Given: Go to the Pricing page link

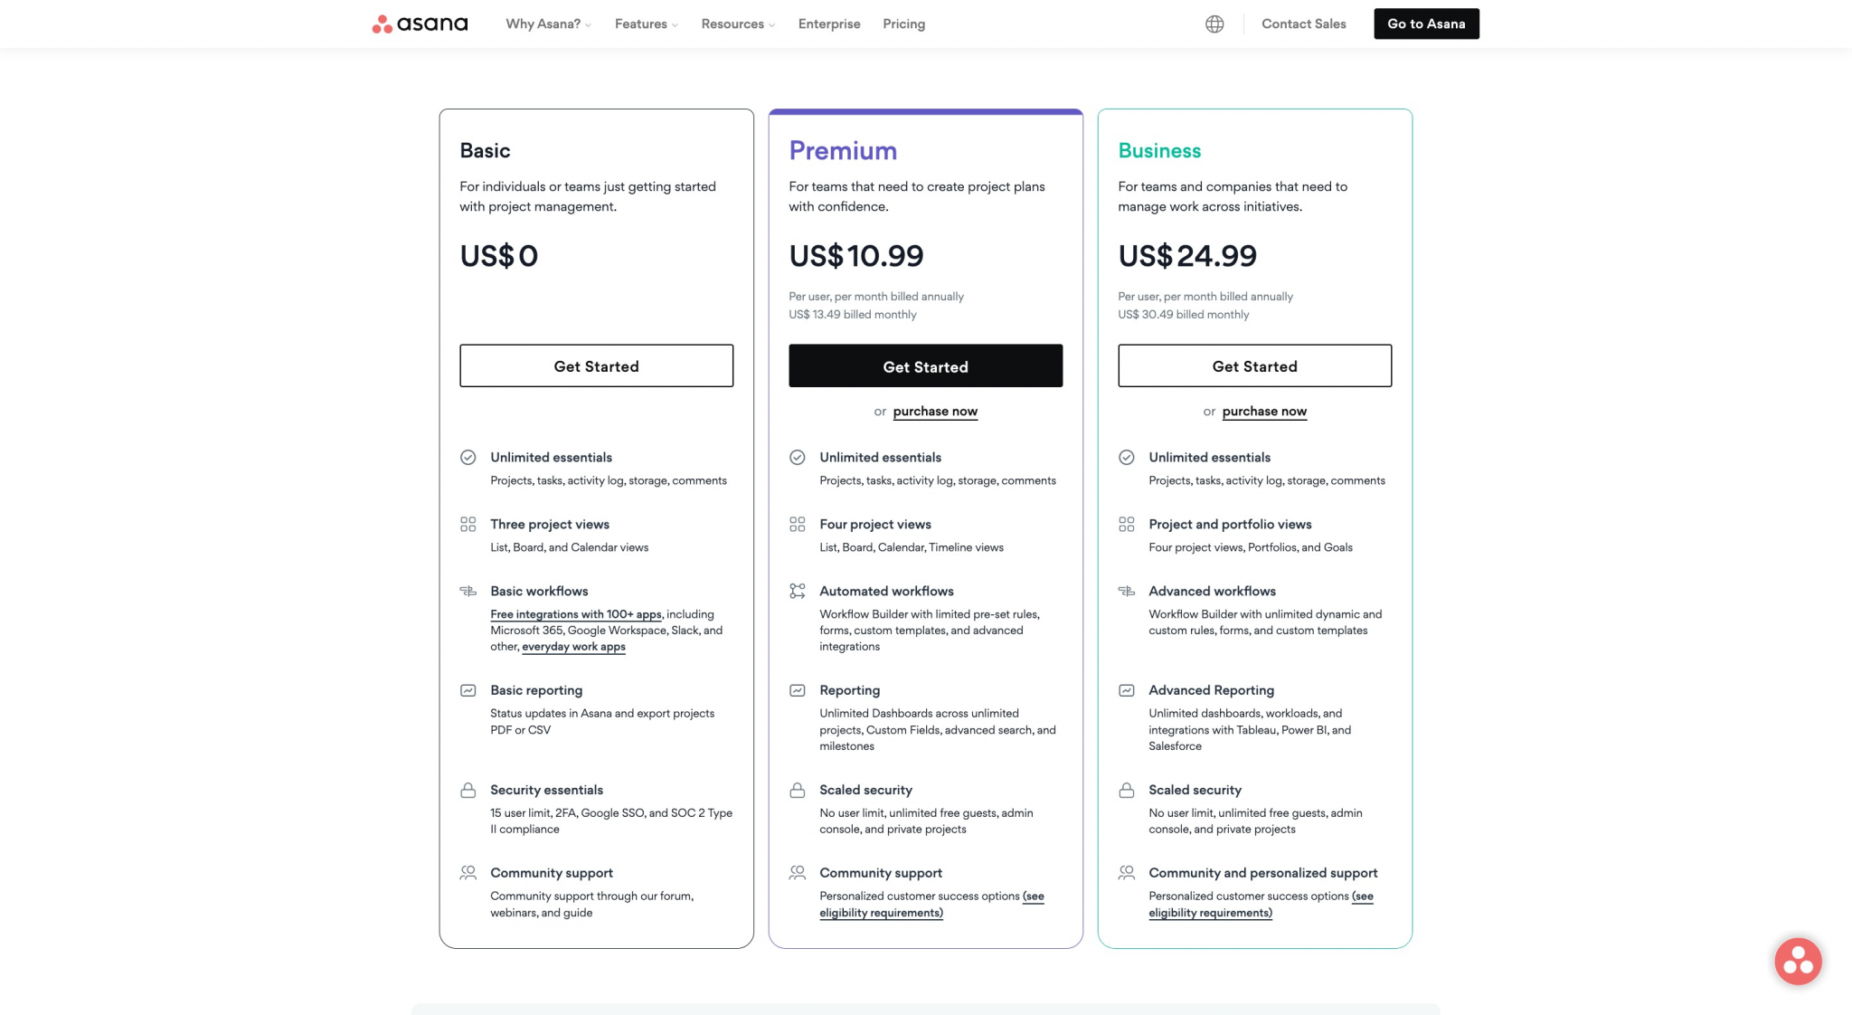Looking at the screenshot, I should point(903,24).
